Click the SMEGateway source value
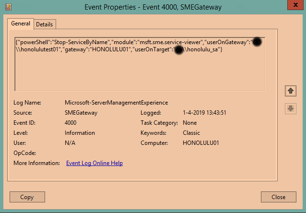 coord(80,113)
